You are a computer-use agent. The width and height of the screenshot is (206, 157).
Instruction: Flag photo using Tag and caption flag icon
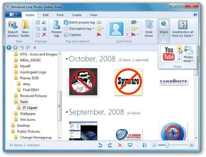point(99,35)
